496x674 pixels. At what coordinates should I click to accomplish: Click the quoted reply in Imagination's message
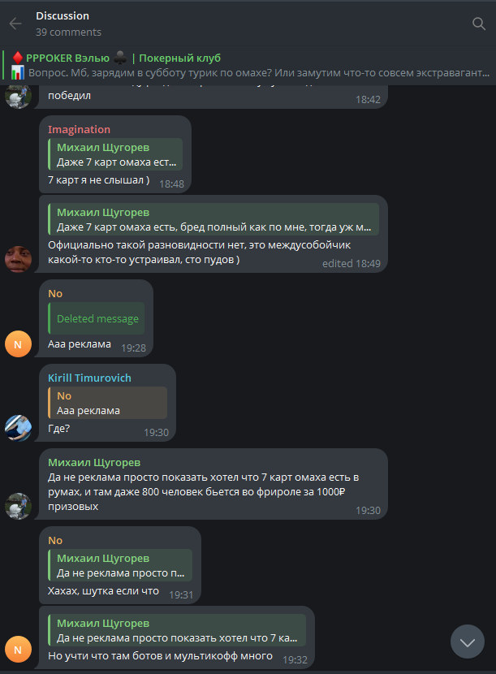coord(115,154)
